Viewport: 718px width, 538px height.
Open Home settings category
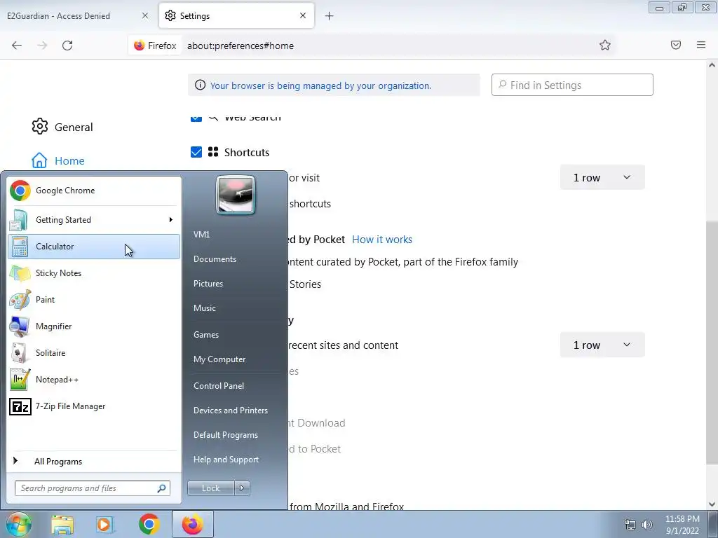58,160
